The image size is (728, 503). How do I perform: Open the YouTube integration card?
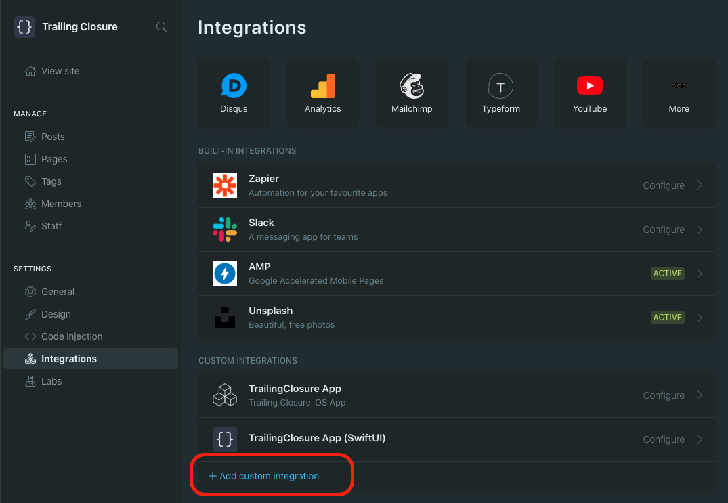pos(590,93)
